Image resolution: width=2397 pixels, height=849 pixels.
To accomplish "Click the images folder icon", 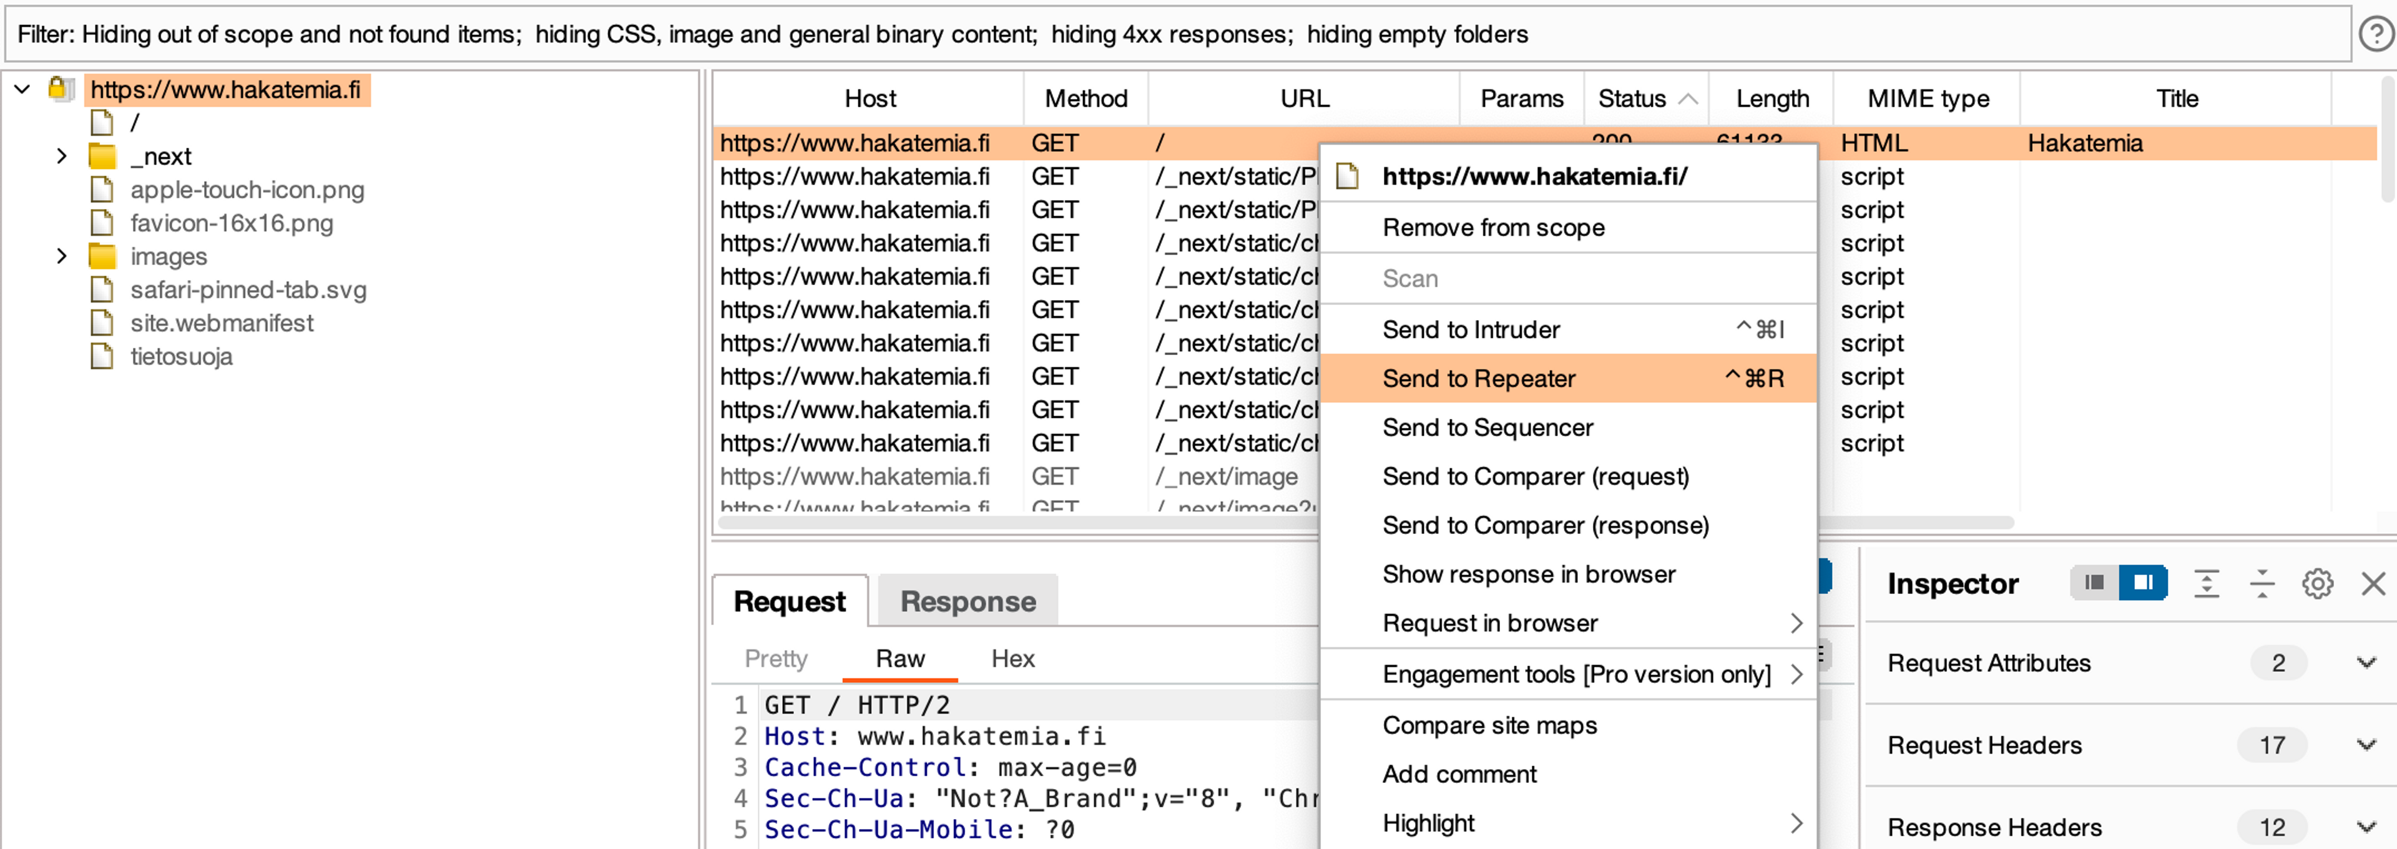I will pyautogui.click(x=102, y=256).
